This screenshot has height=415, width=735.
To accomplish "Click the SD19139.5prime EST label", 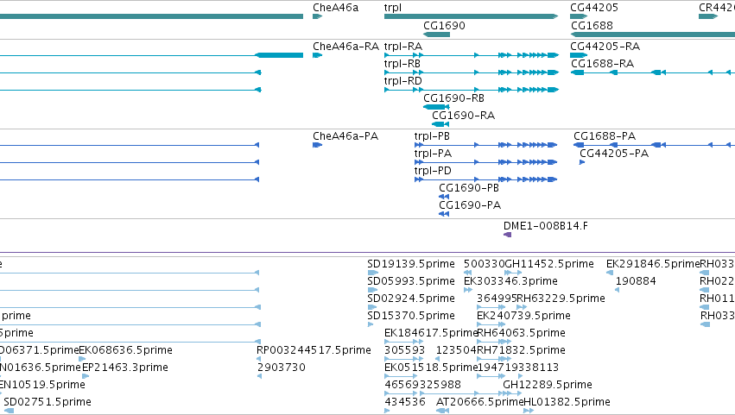I will pyautogui.click(x=411, y=264).
